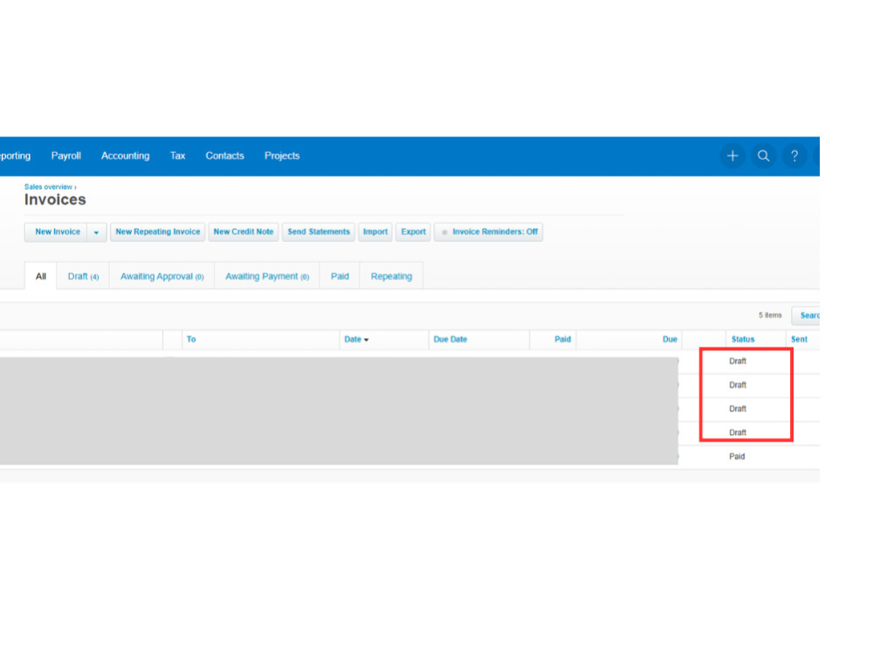The image size is (873, 655).
Task: Toggle Invoice Reminders: Off button
Action: point(488,232)
